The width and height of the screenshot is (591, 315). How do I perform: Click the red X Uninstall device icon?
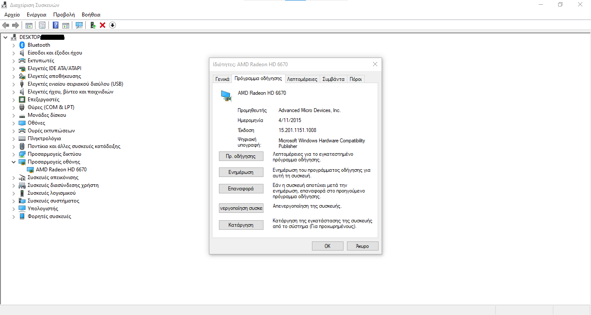pos(103,25)
